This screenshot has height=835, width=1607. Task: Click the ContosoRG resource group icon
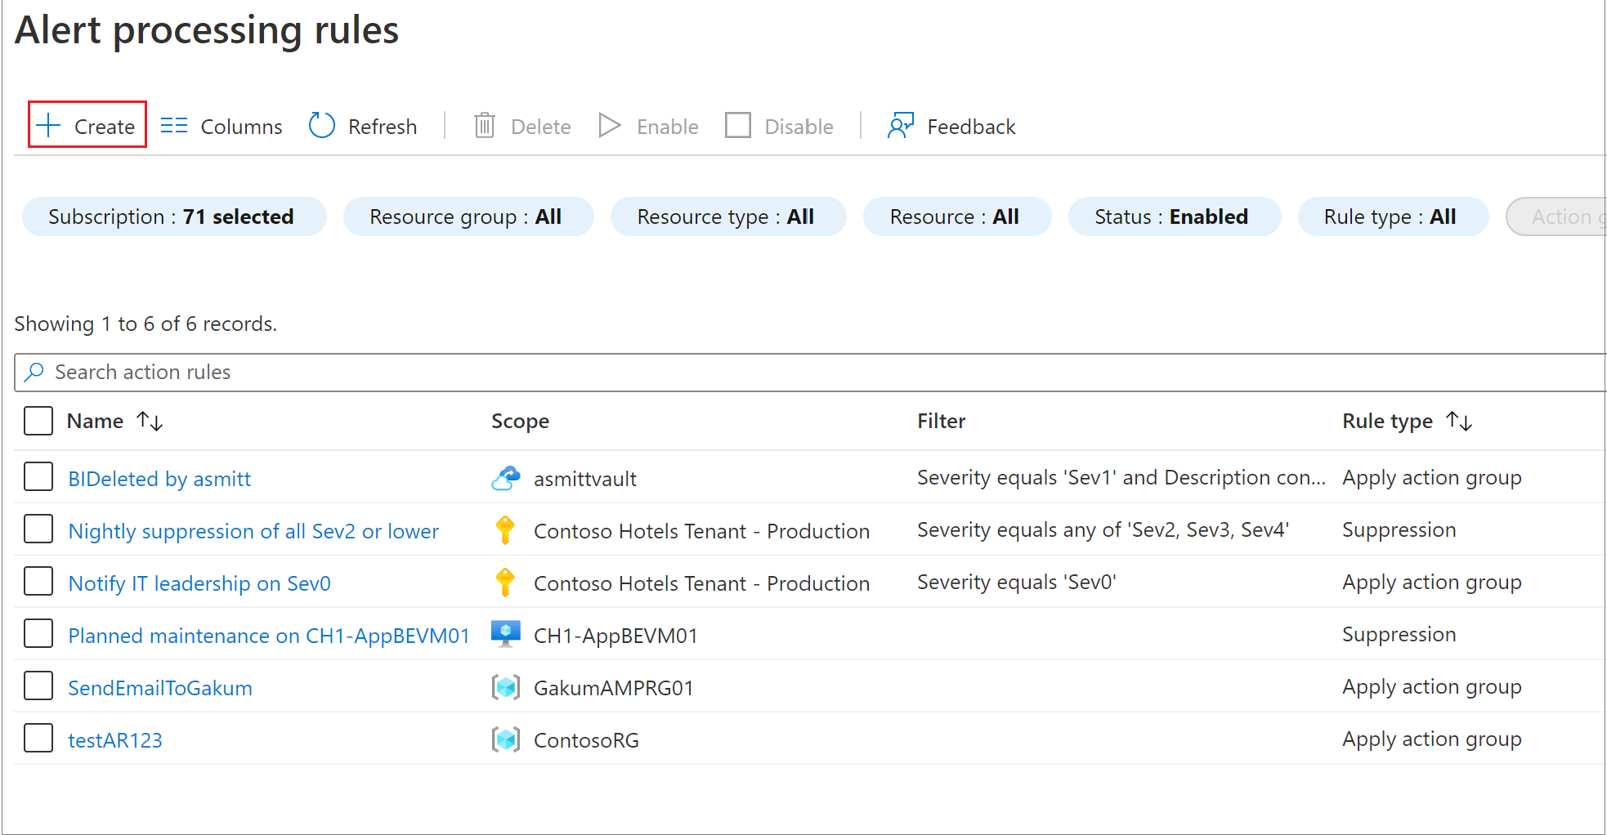506,739
